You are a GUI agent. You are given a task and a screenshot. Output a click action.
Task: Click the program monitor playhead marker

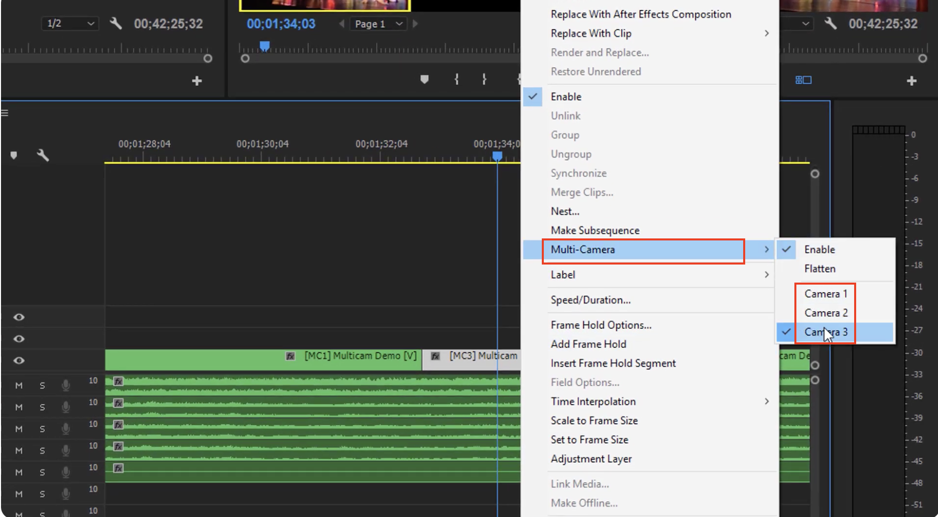pyautogui.click(x=265, y=46)
